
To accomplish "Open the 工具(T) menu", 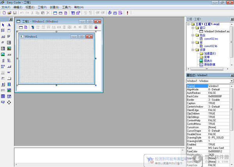I will (67, 7).
